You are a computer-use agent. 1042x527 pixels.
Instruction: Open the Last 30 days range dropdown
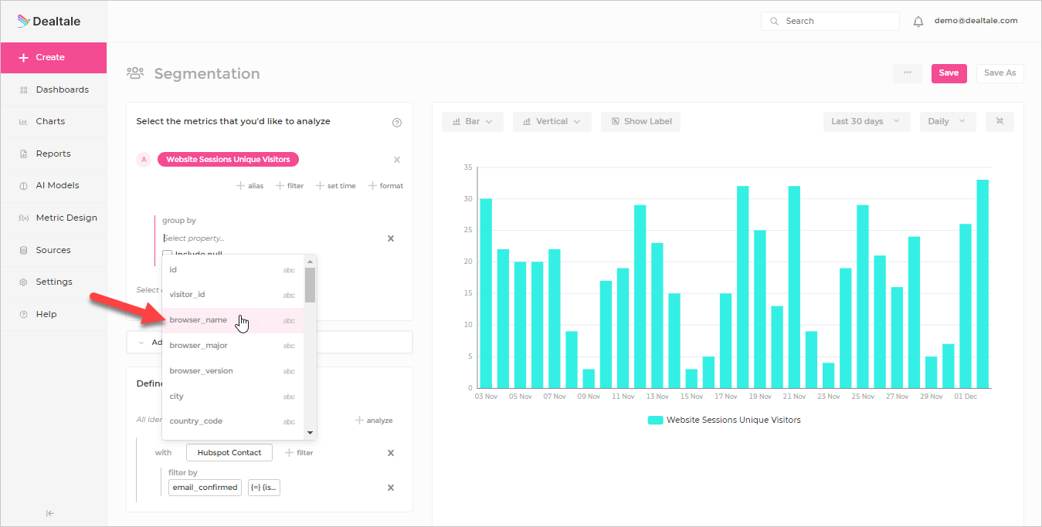pyautogui.click(x=866, y=121)
